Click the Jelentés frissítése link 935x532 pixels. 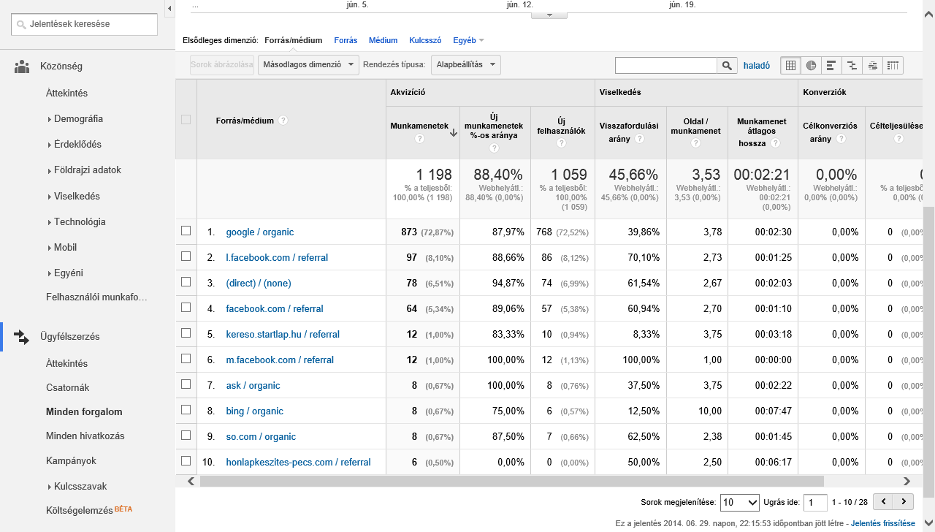tap(883, 523)
